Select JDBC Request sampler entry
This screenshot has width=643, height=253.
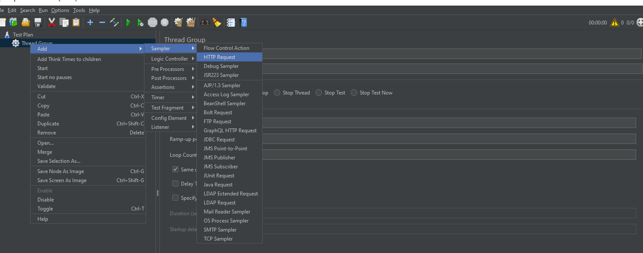(219, 140)
